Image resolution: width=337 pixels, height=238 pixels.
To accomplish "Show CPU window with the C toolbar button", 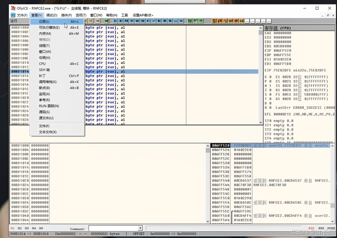I will pyautogui.click(x=148, y=21).
